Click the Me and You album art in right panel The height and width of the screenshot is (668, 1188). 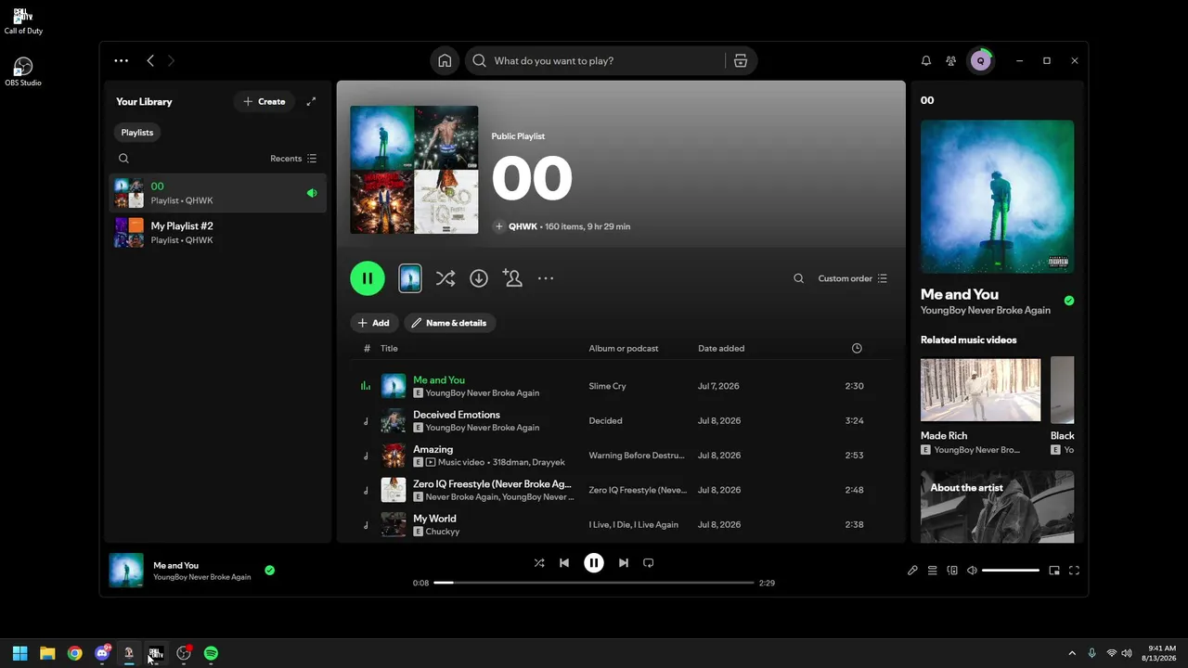pyautogui.click(x=997, y=197)
